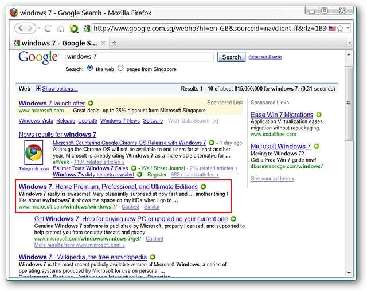Open the Advanced Search link
Screen dimensions: 367x291
(x=265, y=57)
